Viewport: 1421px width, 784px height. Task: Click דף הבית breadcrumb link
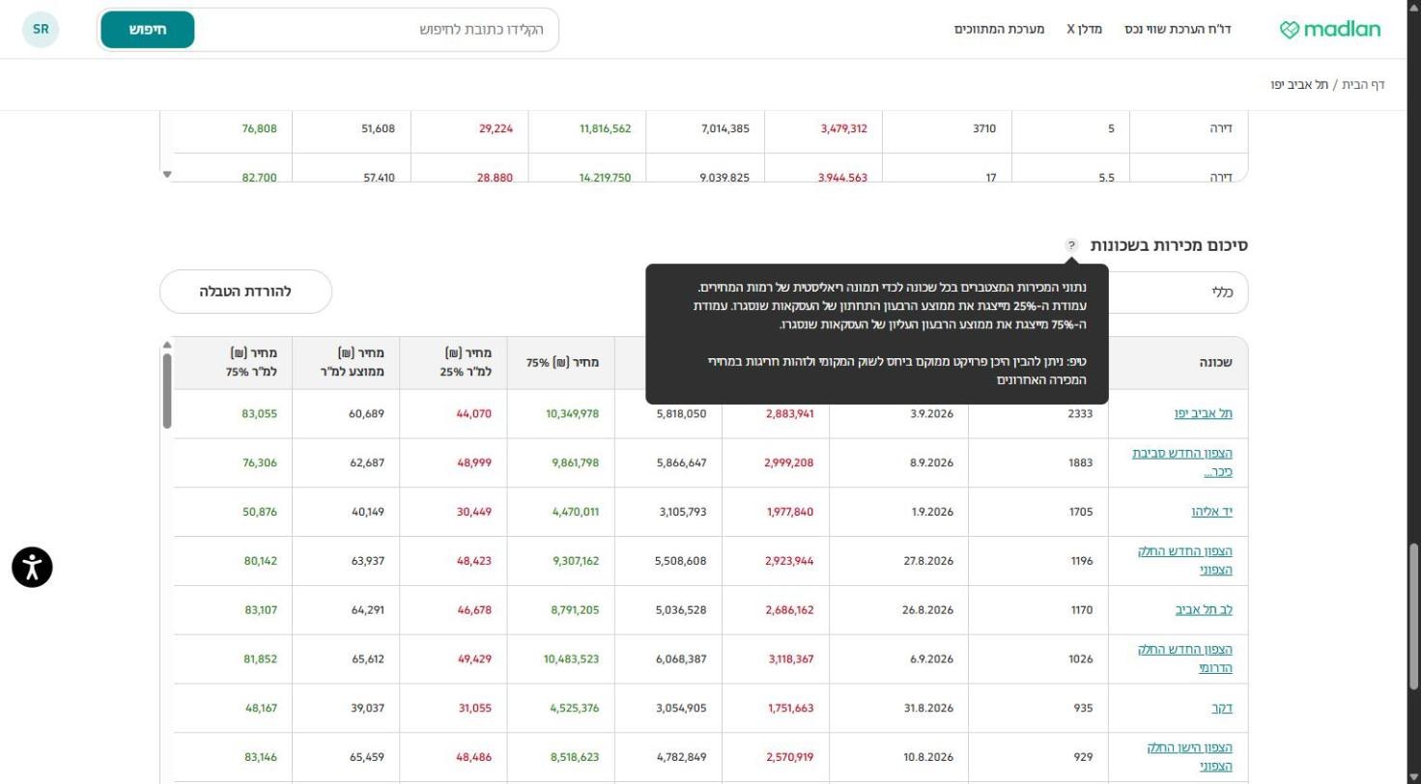(x=1364, y=85)
